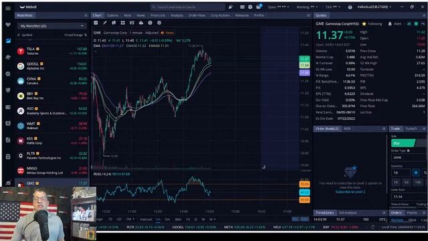Open the Orders tab
428x241 pixels.
[396, 213]
